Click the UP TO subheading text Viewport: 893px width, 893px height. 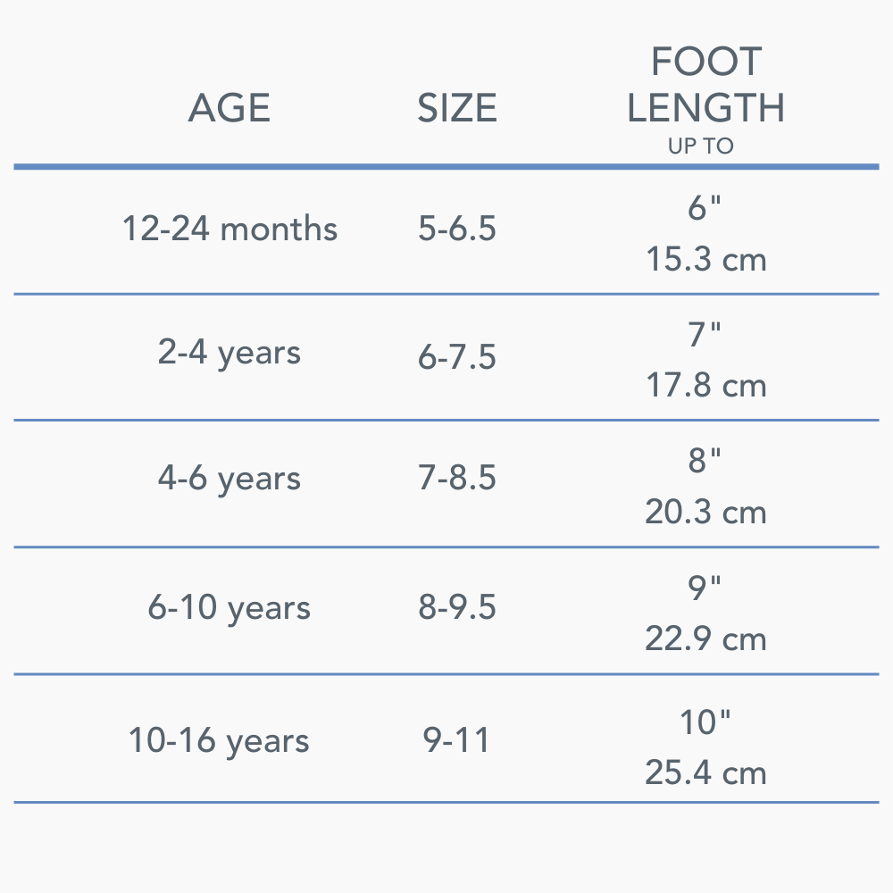point(701,146)
